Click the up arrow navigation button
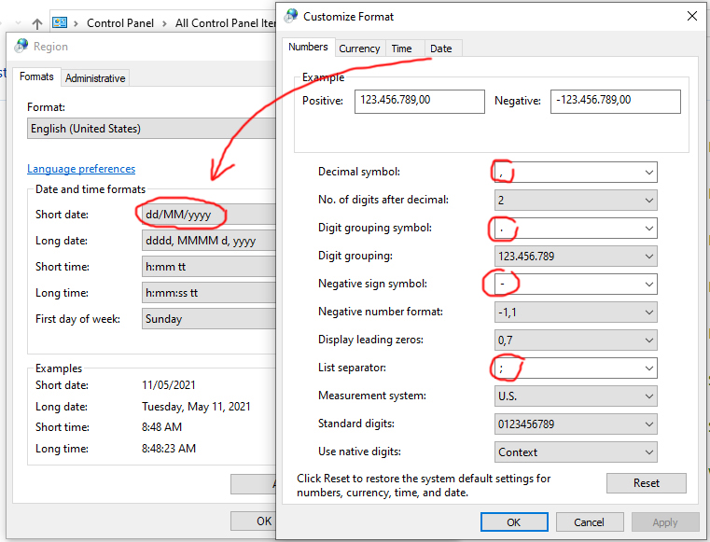710x542 pixels. click(36, 23)
